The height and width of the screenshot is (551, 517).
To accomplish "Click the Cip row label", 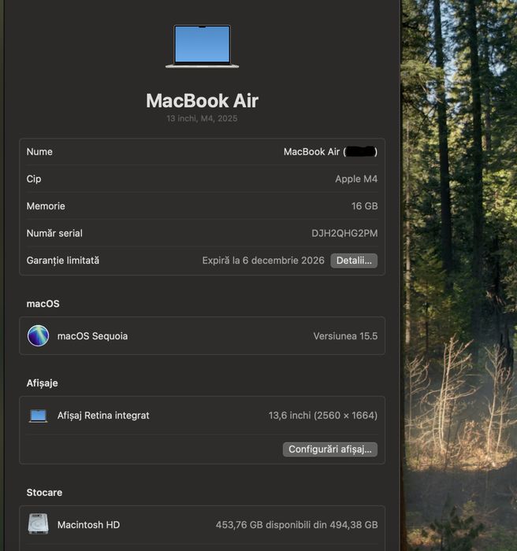I will (x=34, y=179).
